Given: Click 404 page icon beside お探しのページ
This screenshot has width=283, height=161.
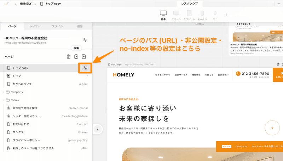Looking at the screenshot, I should pos(8,148).
